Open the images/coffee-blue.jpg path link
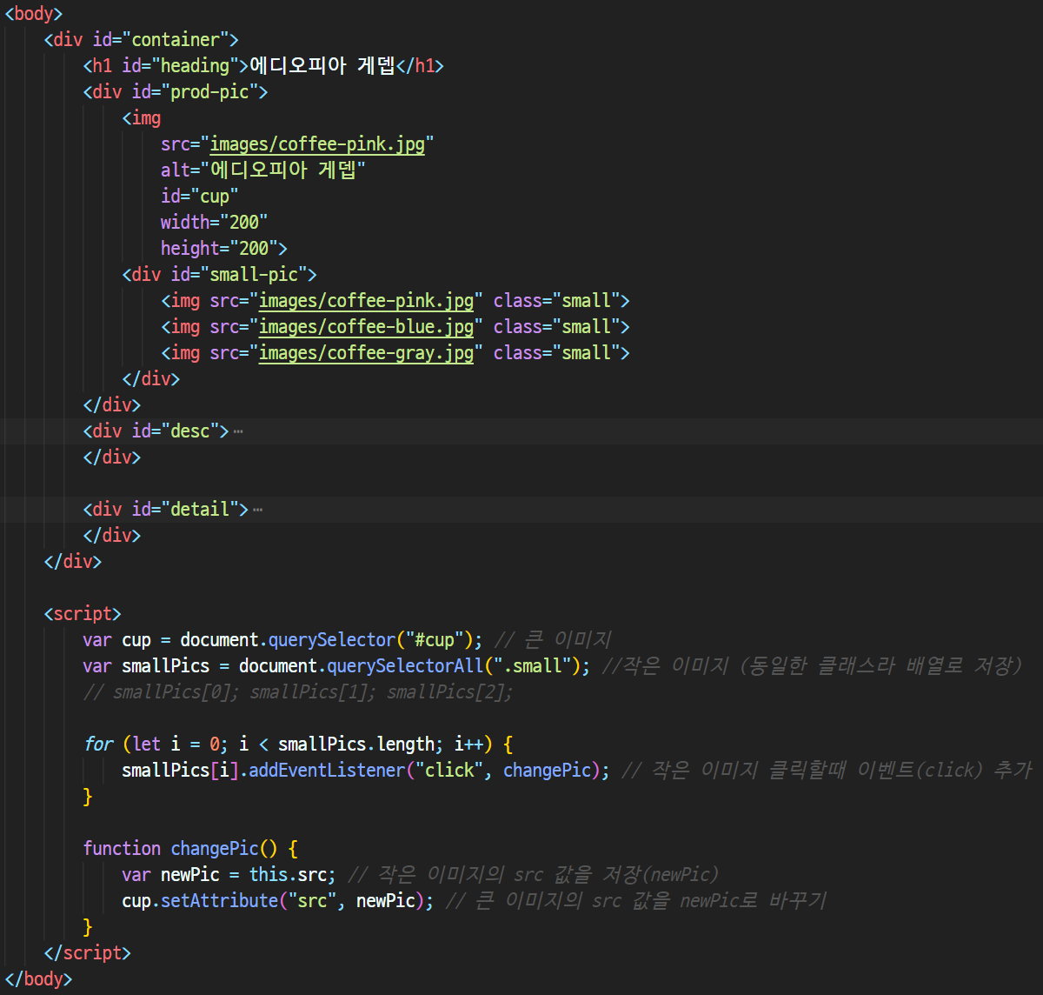The height and width of the screenshot is (995, 1043). (366, 327)
